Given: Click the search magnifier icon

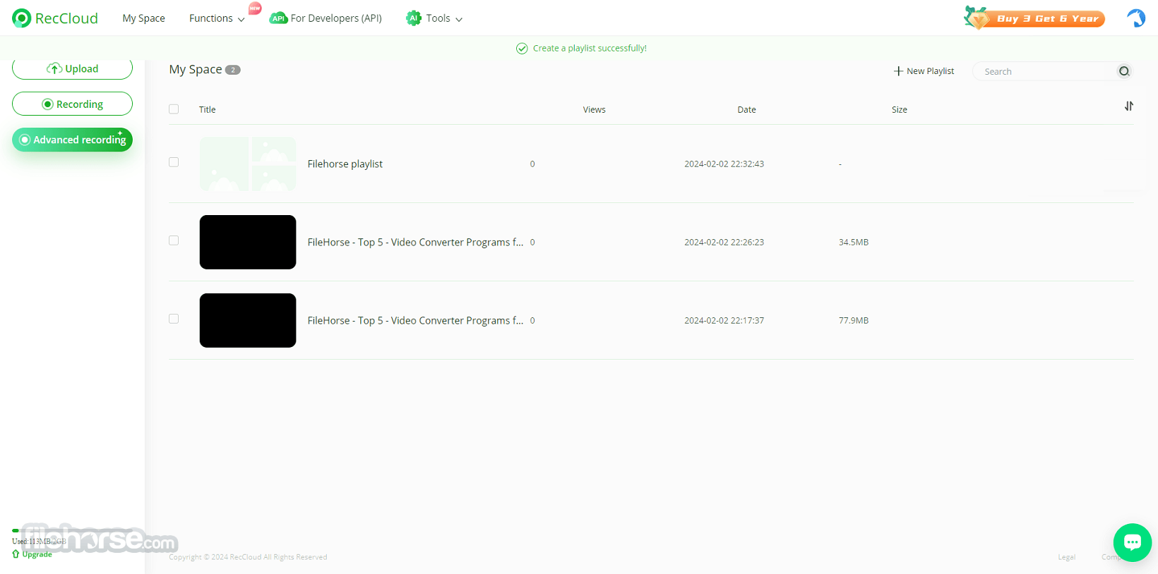Looking at the screenshot, I should [1124, 71].
